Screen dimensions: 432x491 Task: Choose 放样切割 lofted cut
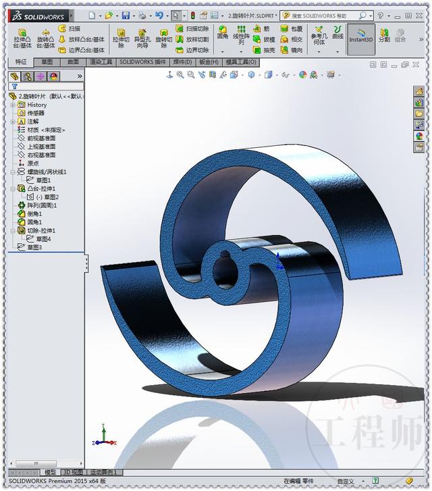(x=192, y=39)
